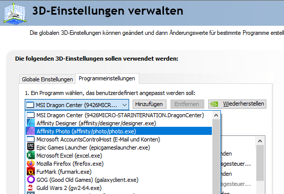The image size is (284, 194).
Task: Click the NVIDIA logo on Wiederherstellen button
Action: (x=214, y=104)
